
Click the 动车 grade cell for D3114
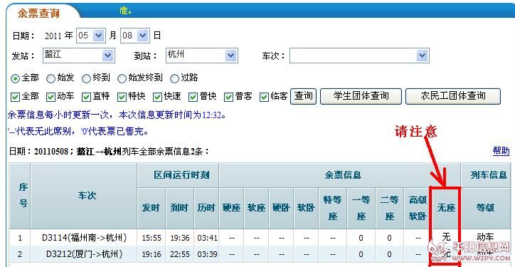click(485, 237)
